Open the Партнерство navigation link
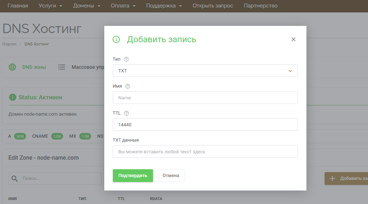This screenshot has height=204, width=368. click(x=261, y=6)
